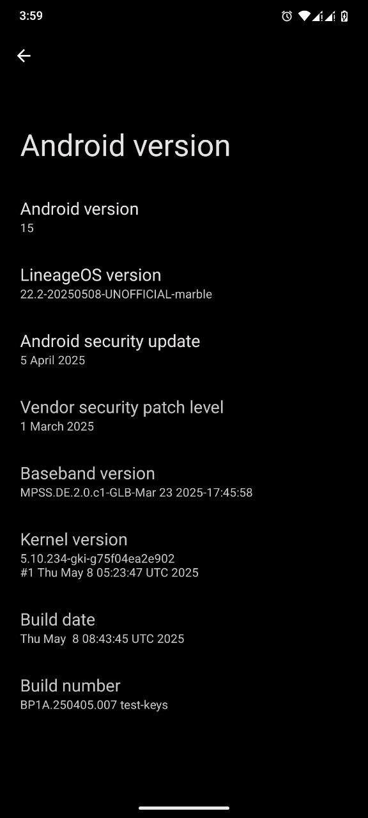
Task: Tap the Baseband version entry
Action: click(x=184, y=482)
